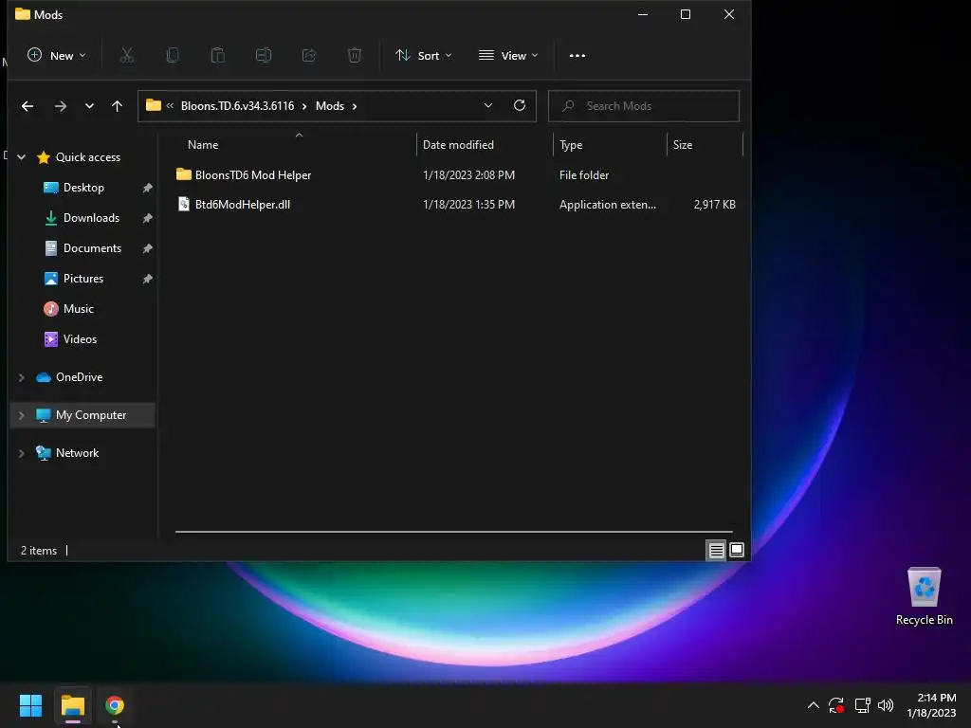Switch to large thumbnails view layout
Image resolution: width=971 pixels, height=728 pixels.
[736, 550]
